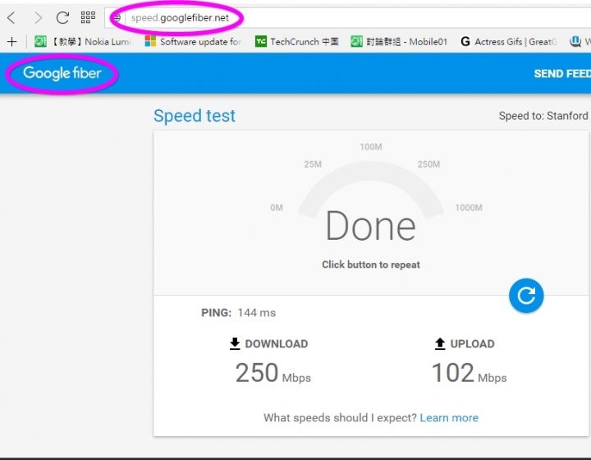The width and height of the screenshot is (591, 460).
Task: Click the 102 Mbps upload value
Action: click(x=469, y=373)
